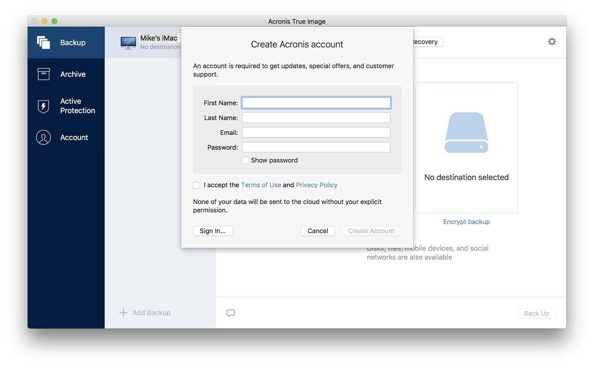The height and width of the screenshot is (368, 594).
Task: Click the destination hard drive icon
Action: [466, 133]
